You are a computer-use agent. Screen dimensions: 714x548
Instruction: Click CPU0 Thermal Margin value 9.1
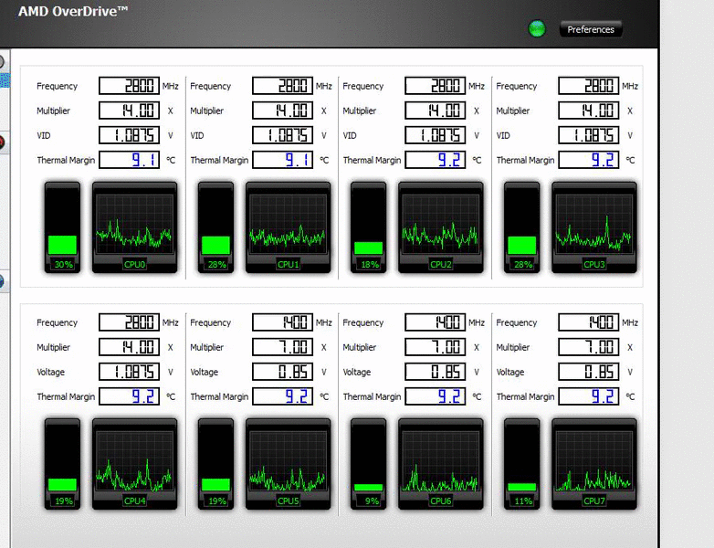click(x=130, y=160)
